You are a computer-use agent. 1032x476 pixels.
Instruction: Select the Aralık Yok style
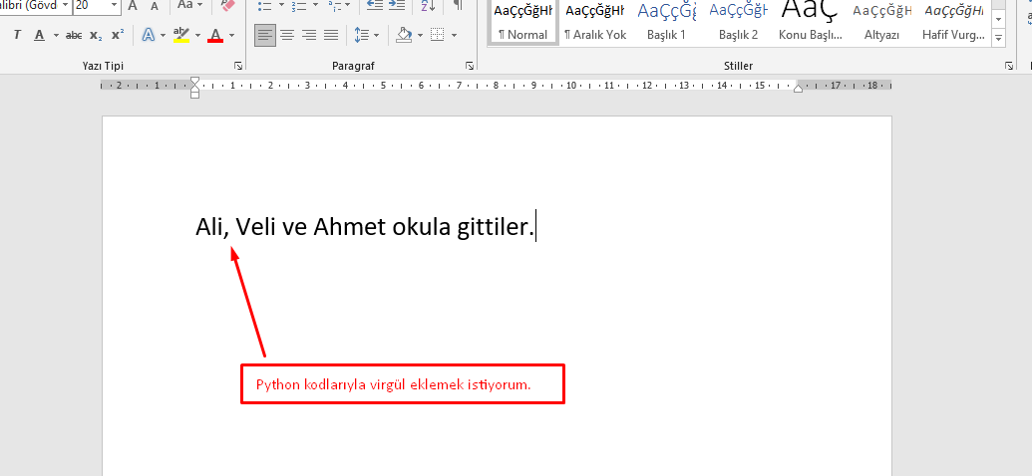(x=594, y=22)
